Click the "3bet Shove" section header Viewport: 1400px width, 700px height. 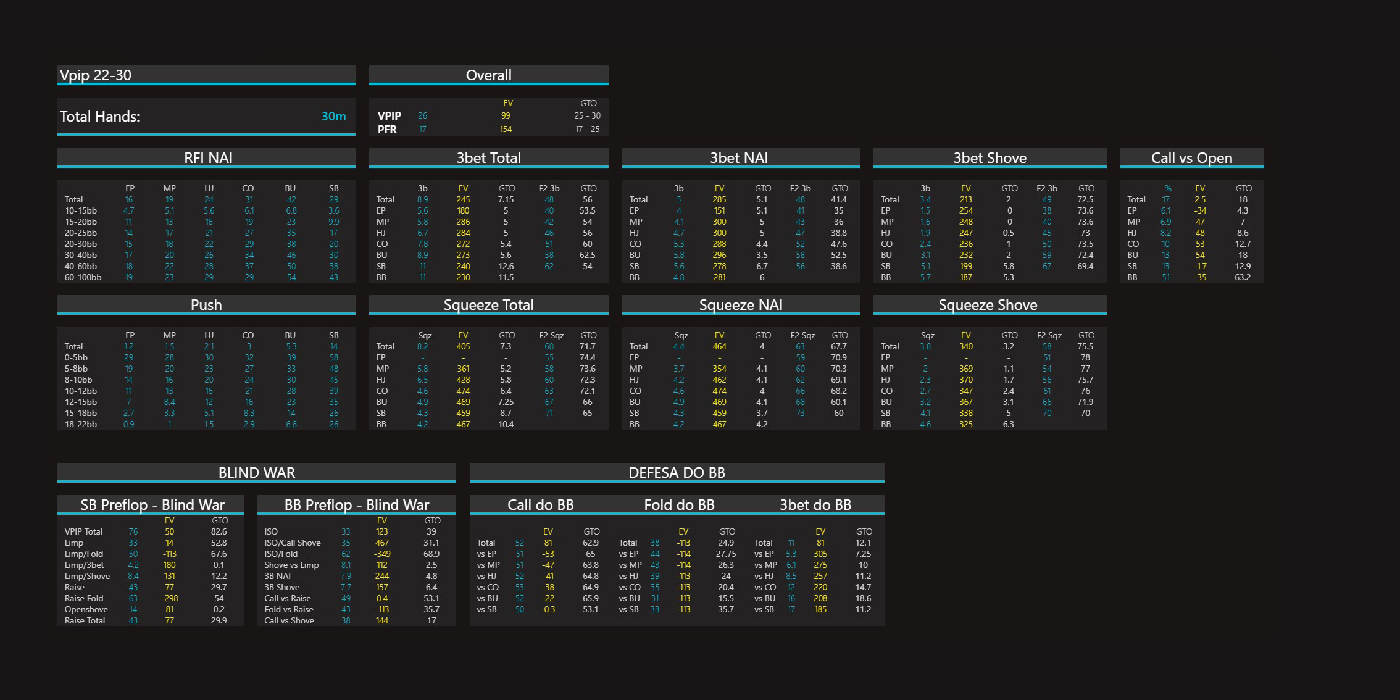[990, 158]
